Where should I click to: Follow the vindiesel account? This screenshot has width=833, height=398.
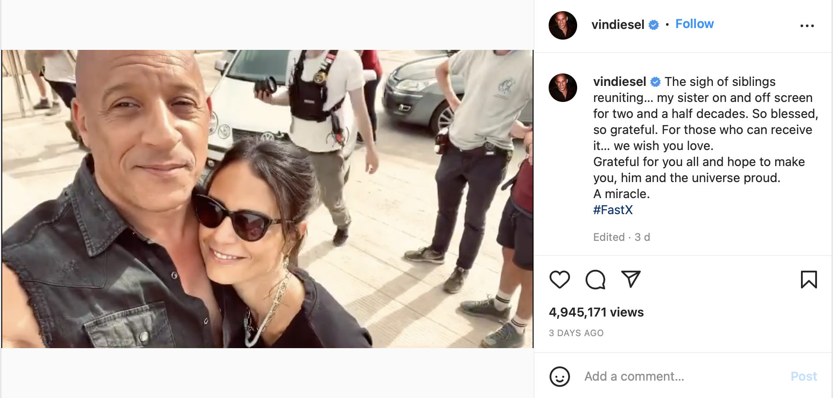point(694,24)
